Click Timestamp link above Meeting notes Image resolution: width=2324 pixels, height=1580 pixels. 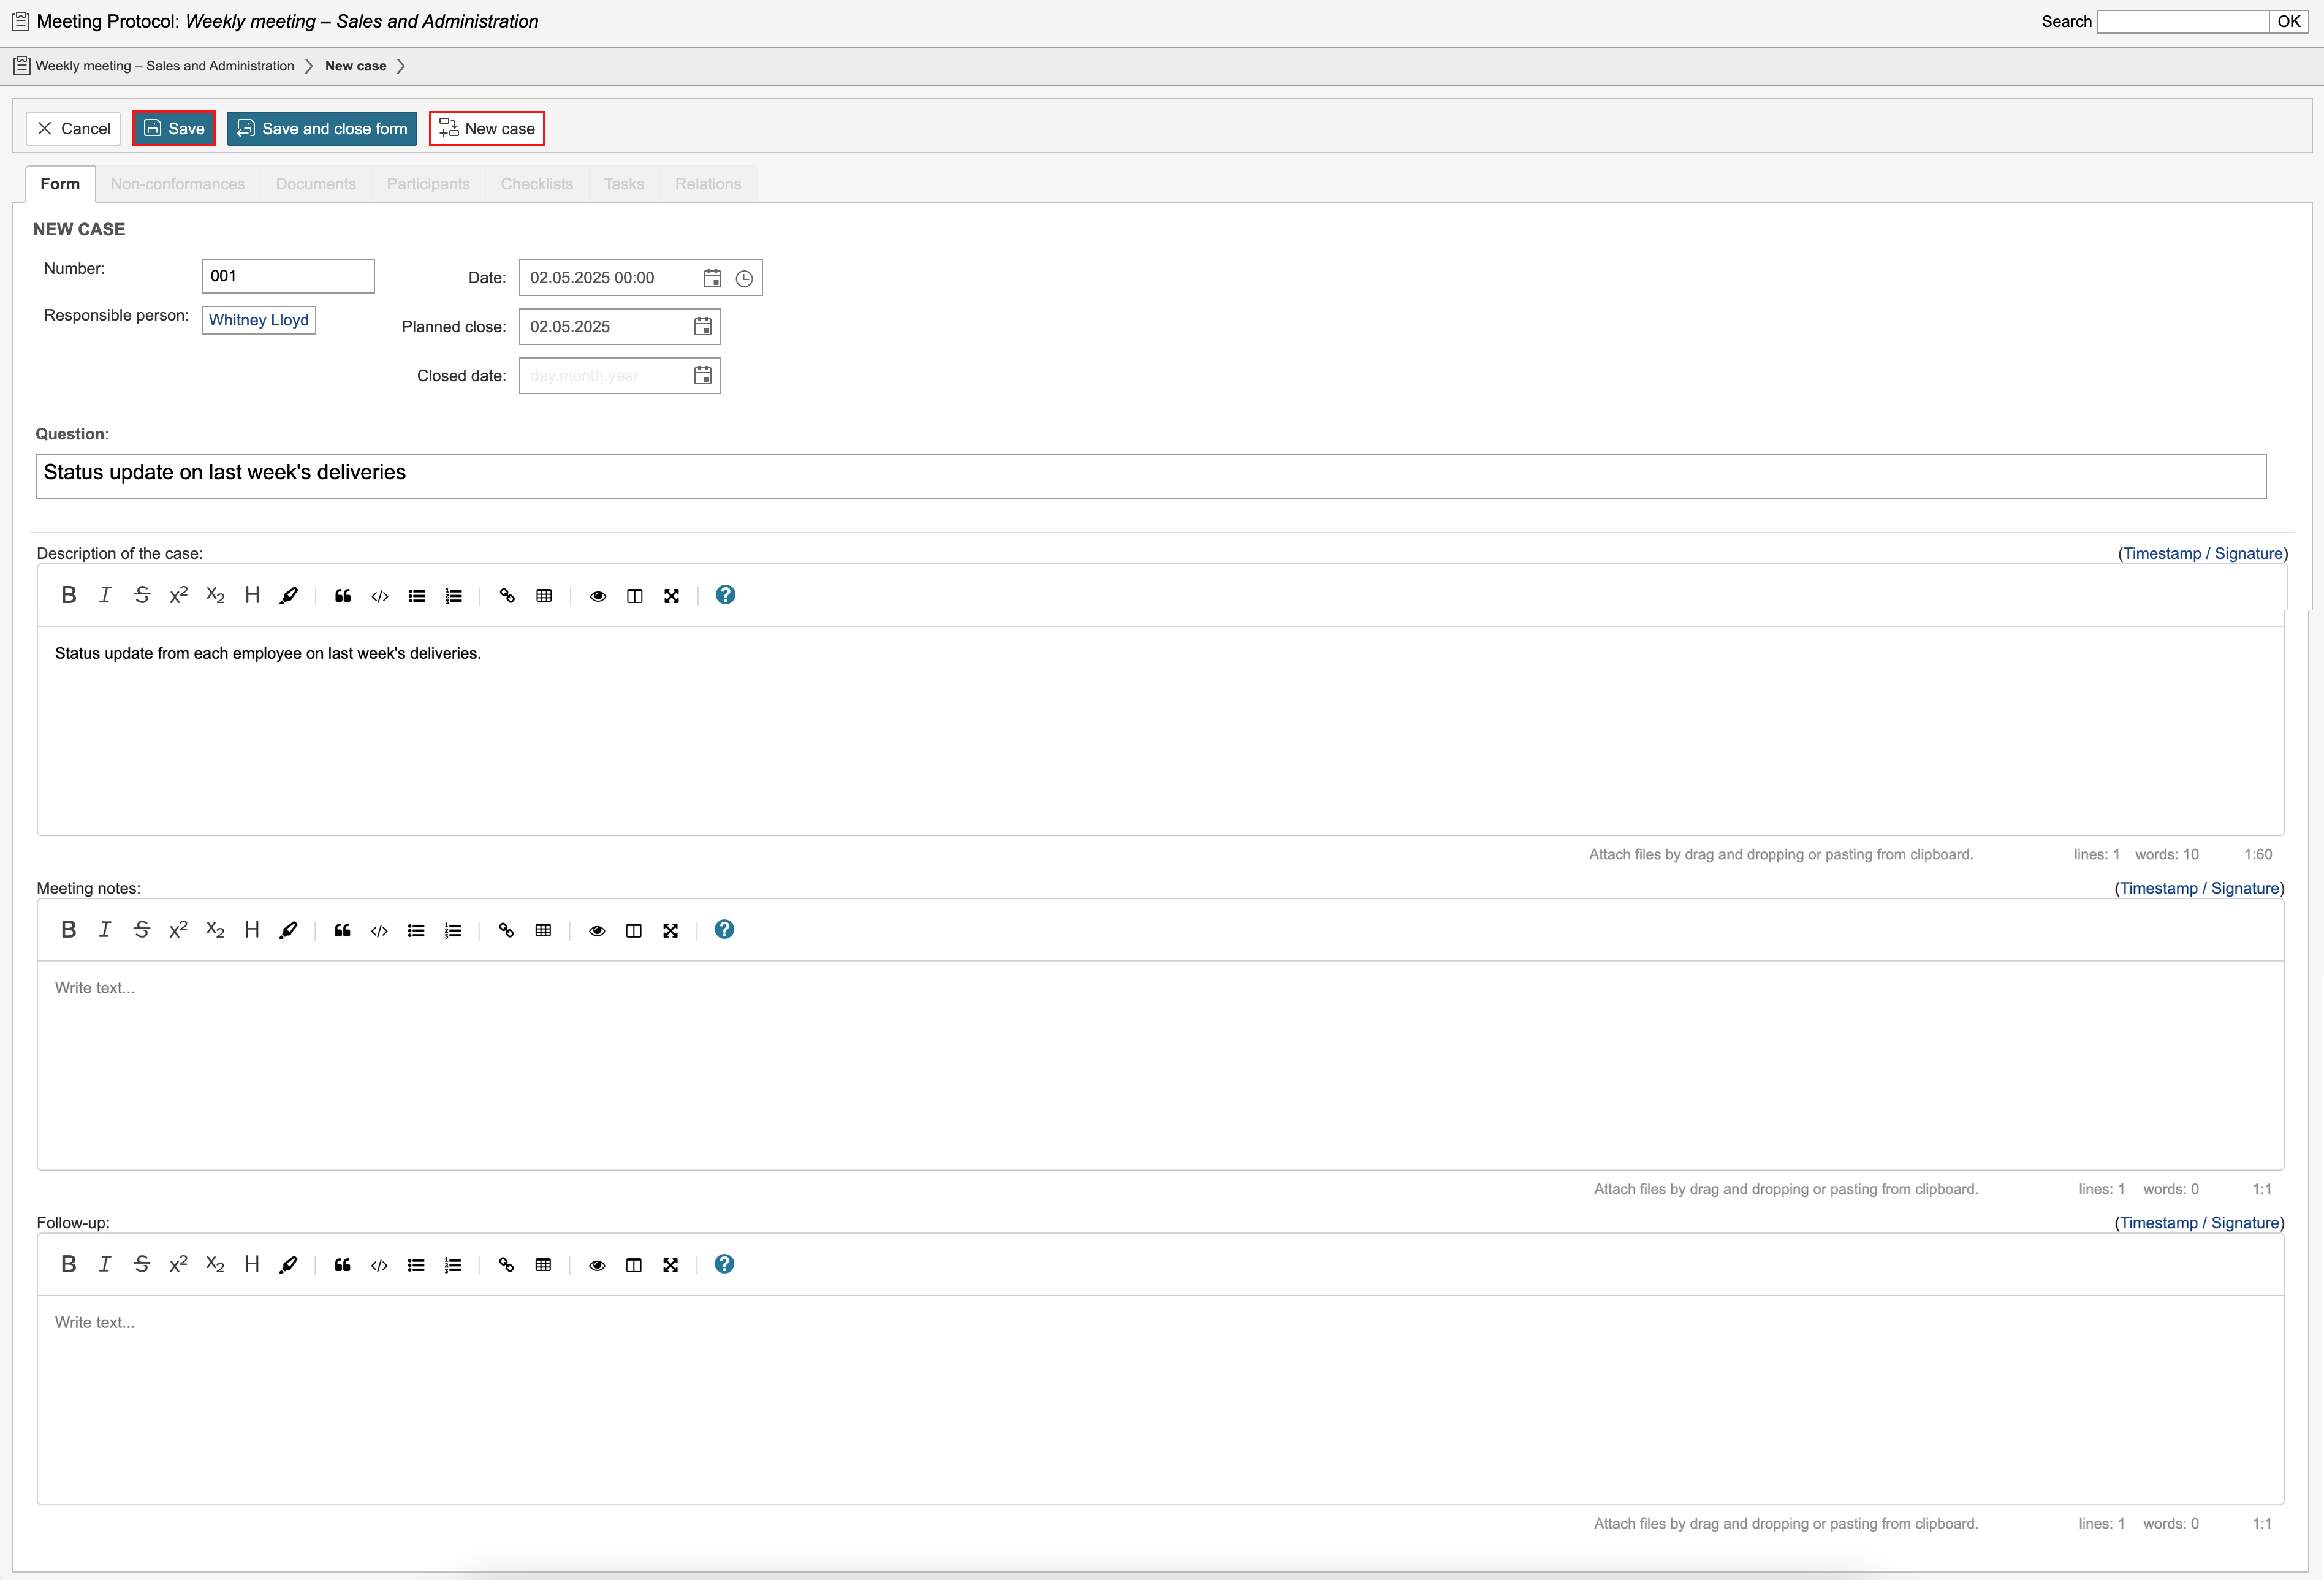coord(2158,888)
